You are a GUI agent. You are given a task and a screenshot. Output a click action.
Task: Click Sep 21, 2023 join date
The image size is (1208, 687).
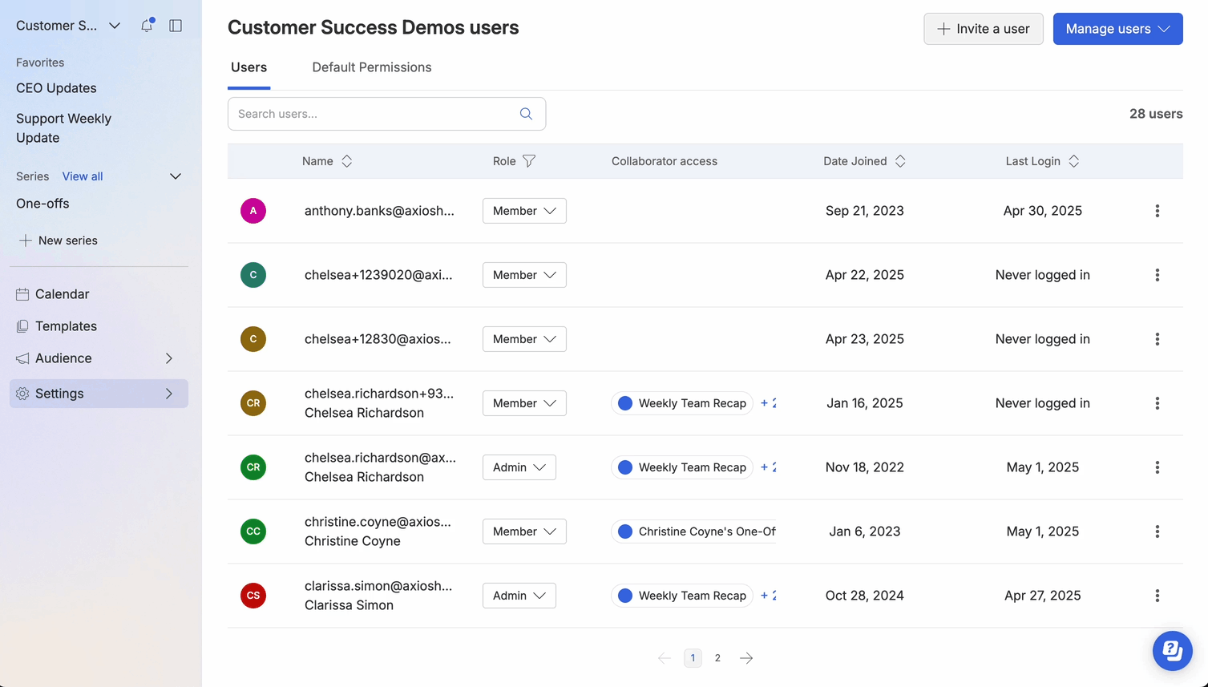pyautogui.click(x=865, y=211)
